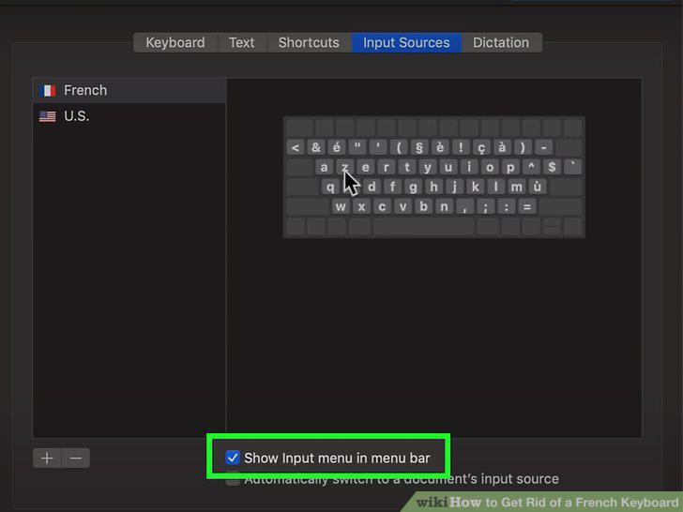
Task: Click the '$' key in the keyboard preview
Action: (x=552, y=167)
